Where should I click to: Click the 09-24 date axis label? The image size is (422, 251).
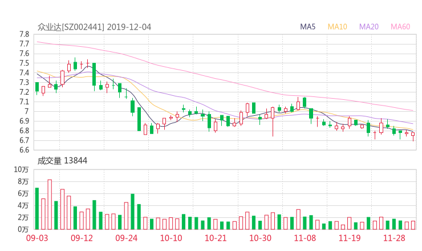tap(127, 238)
